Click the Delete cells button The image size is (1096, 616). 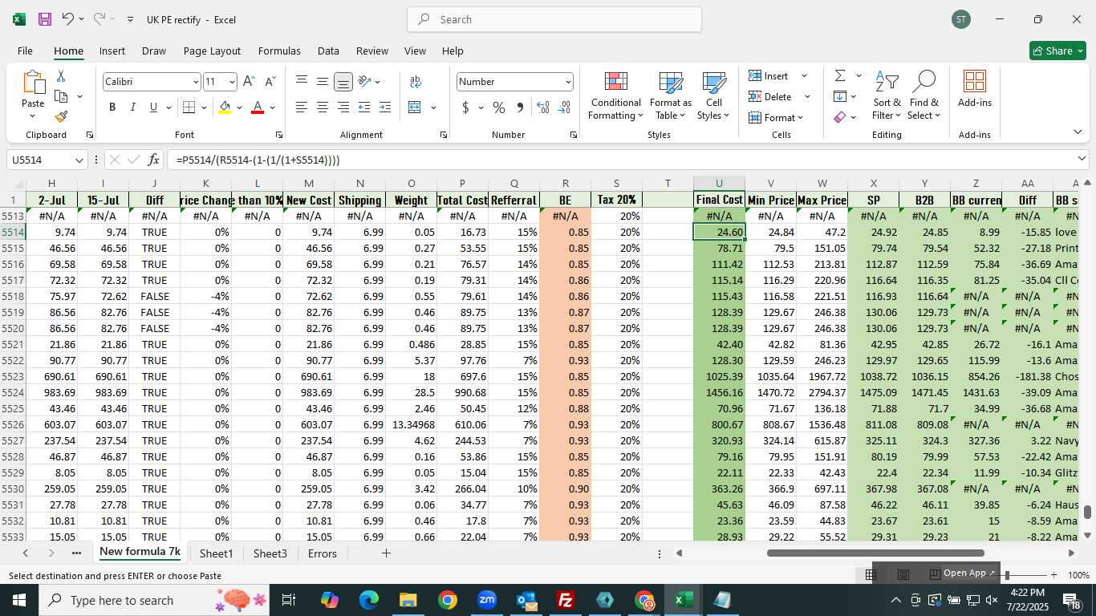(780, 96)
